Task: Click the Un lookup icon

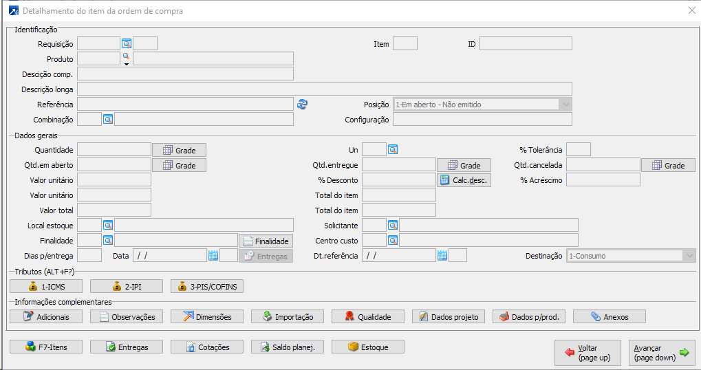Action: click(x=393, y=150)
